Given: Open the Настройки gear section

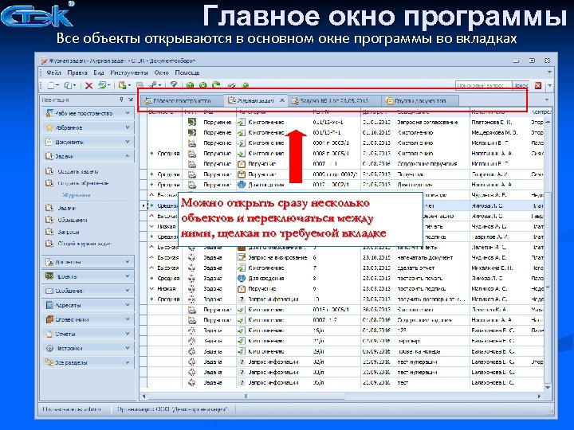Looking at the screenshot, I should (88, 348).
